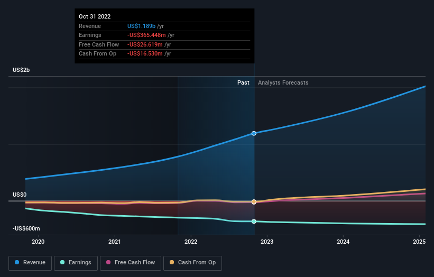Click the 2025 x-axis label

tap(419, 242)
